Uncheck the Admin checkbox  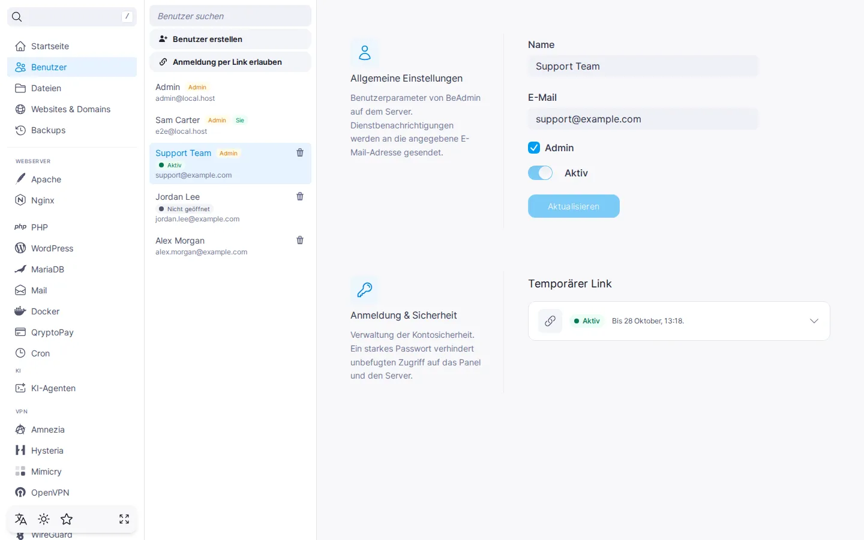(534, 148)
